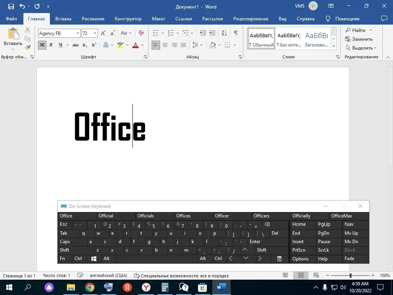393x295 pixels.
Task: Open text effects with the outlined A icon
Action: (x=106, y=45)
